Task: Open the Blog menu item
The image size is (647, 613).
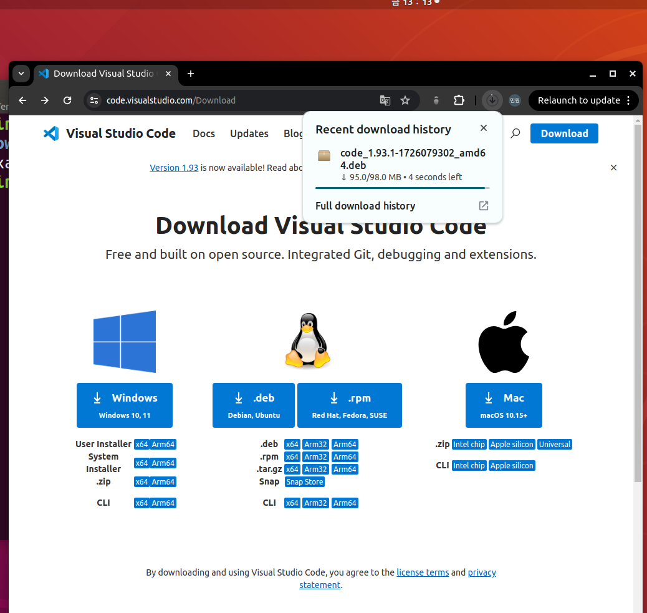Action: [293, 133]
